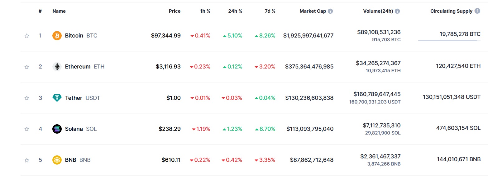Toggle the watchlist star for Solana

pos(27,129)
